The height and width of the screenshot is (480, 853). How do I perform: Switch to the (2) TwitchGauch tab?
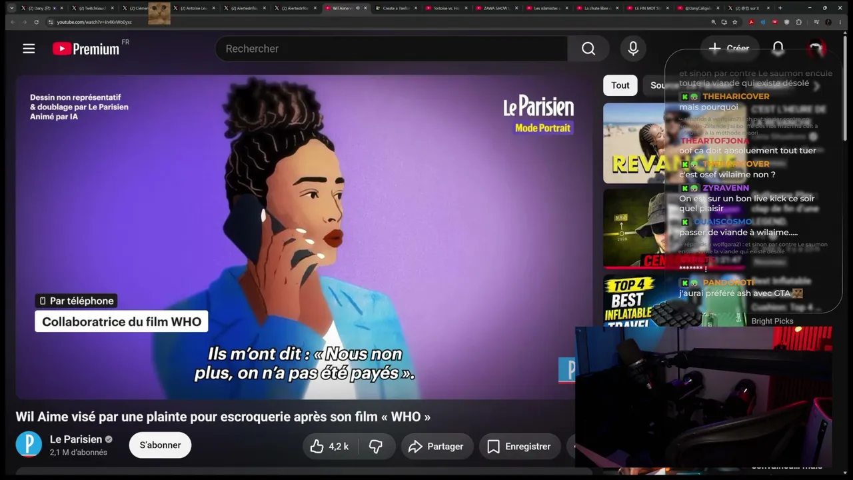(x=92, y=8)
